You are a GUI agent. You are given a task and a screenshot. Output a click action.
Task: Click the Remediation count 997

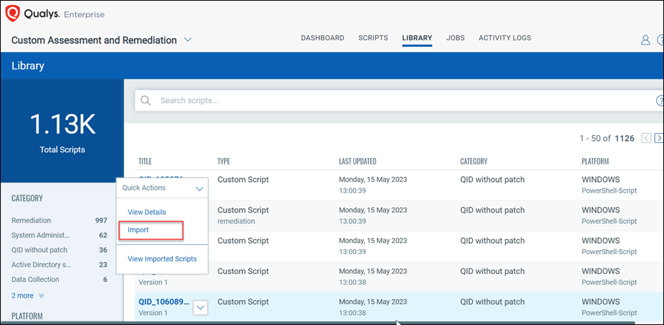pyautogui.click(x=101, y=220)
